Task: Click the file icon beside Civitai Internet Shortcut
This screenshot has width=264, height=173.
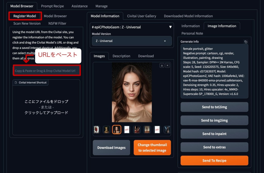Action: coord(15,82)
